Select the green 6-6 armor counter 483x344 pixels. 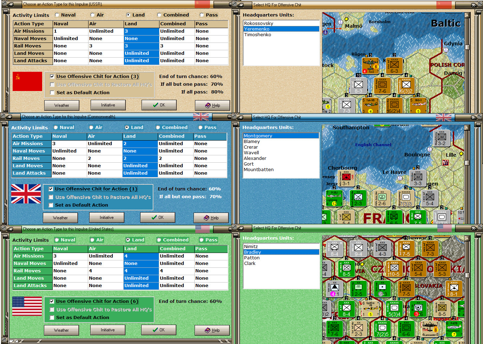406,329
